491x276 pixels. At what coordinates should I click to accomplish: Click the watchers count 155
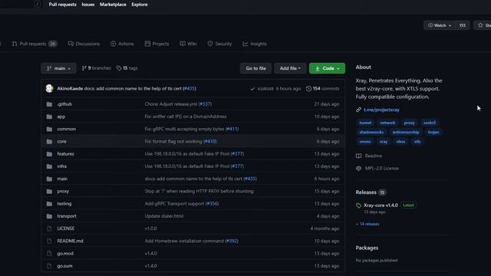tap(463, 25)
